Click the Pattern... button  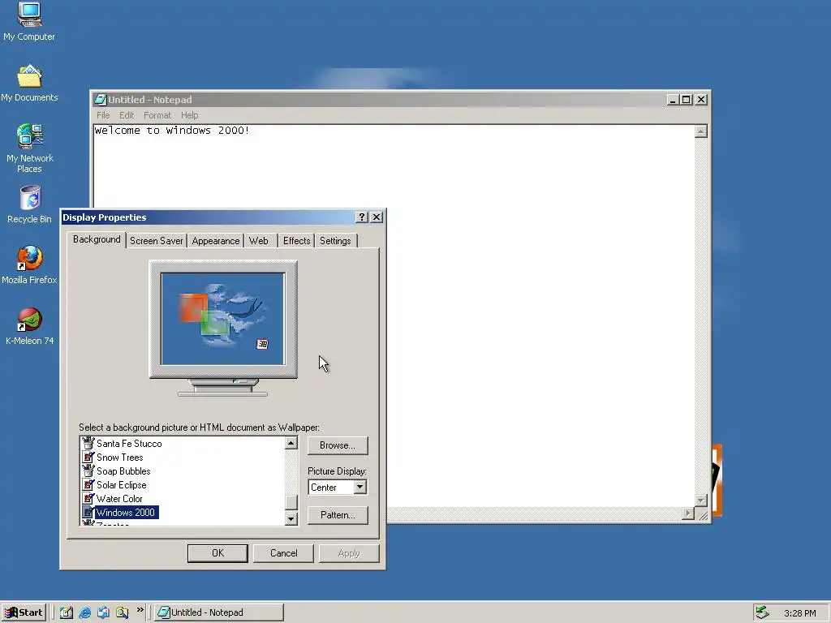click(x=338, y=515)
